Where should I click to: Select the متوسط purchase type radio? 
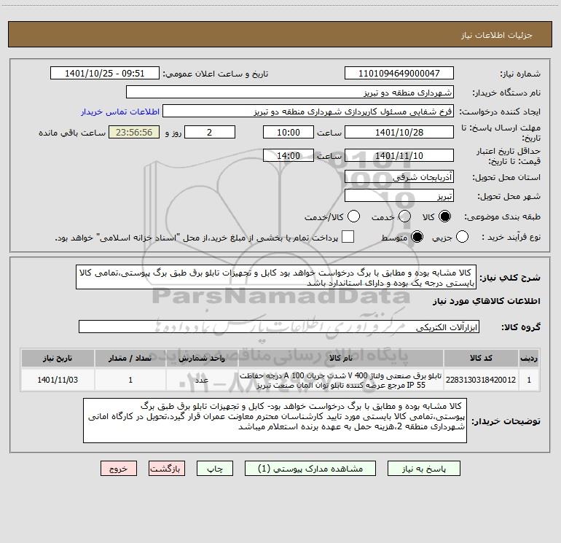point(417,237)
